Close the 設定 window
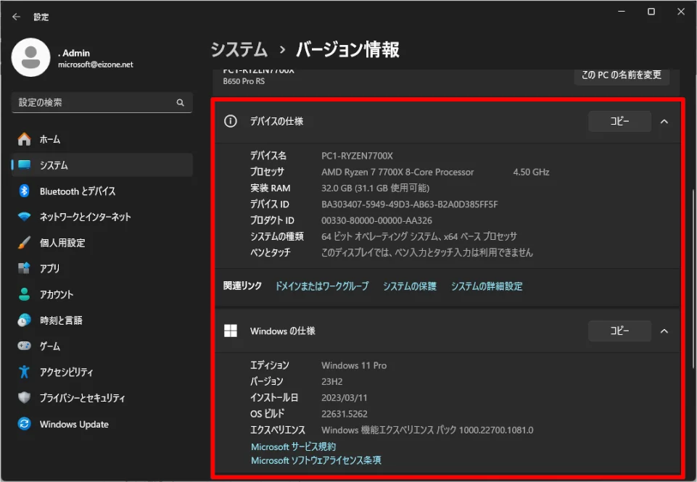Image resolution: width=697 pixels, height=482 pixels. point(681,12)
